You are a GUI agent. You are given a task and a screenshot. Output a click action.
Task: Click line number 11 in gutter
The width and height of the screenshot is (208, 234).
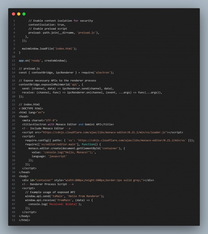tap(14, 60)
